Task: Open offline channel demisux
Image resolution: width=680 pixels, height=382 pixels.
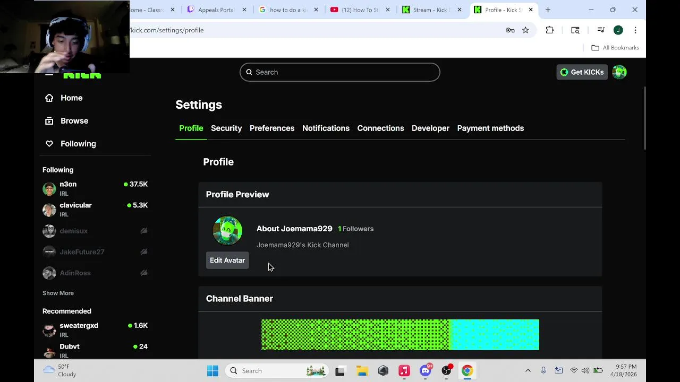Action: [x=95, y=231]
